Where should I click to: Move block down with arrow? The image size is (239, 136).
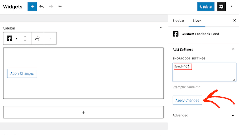(25, 40)
